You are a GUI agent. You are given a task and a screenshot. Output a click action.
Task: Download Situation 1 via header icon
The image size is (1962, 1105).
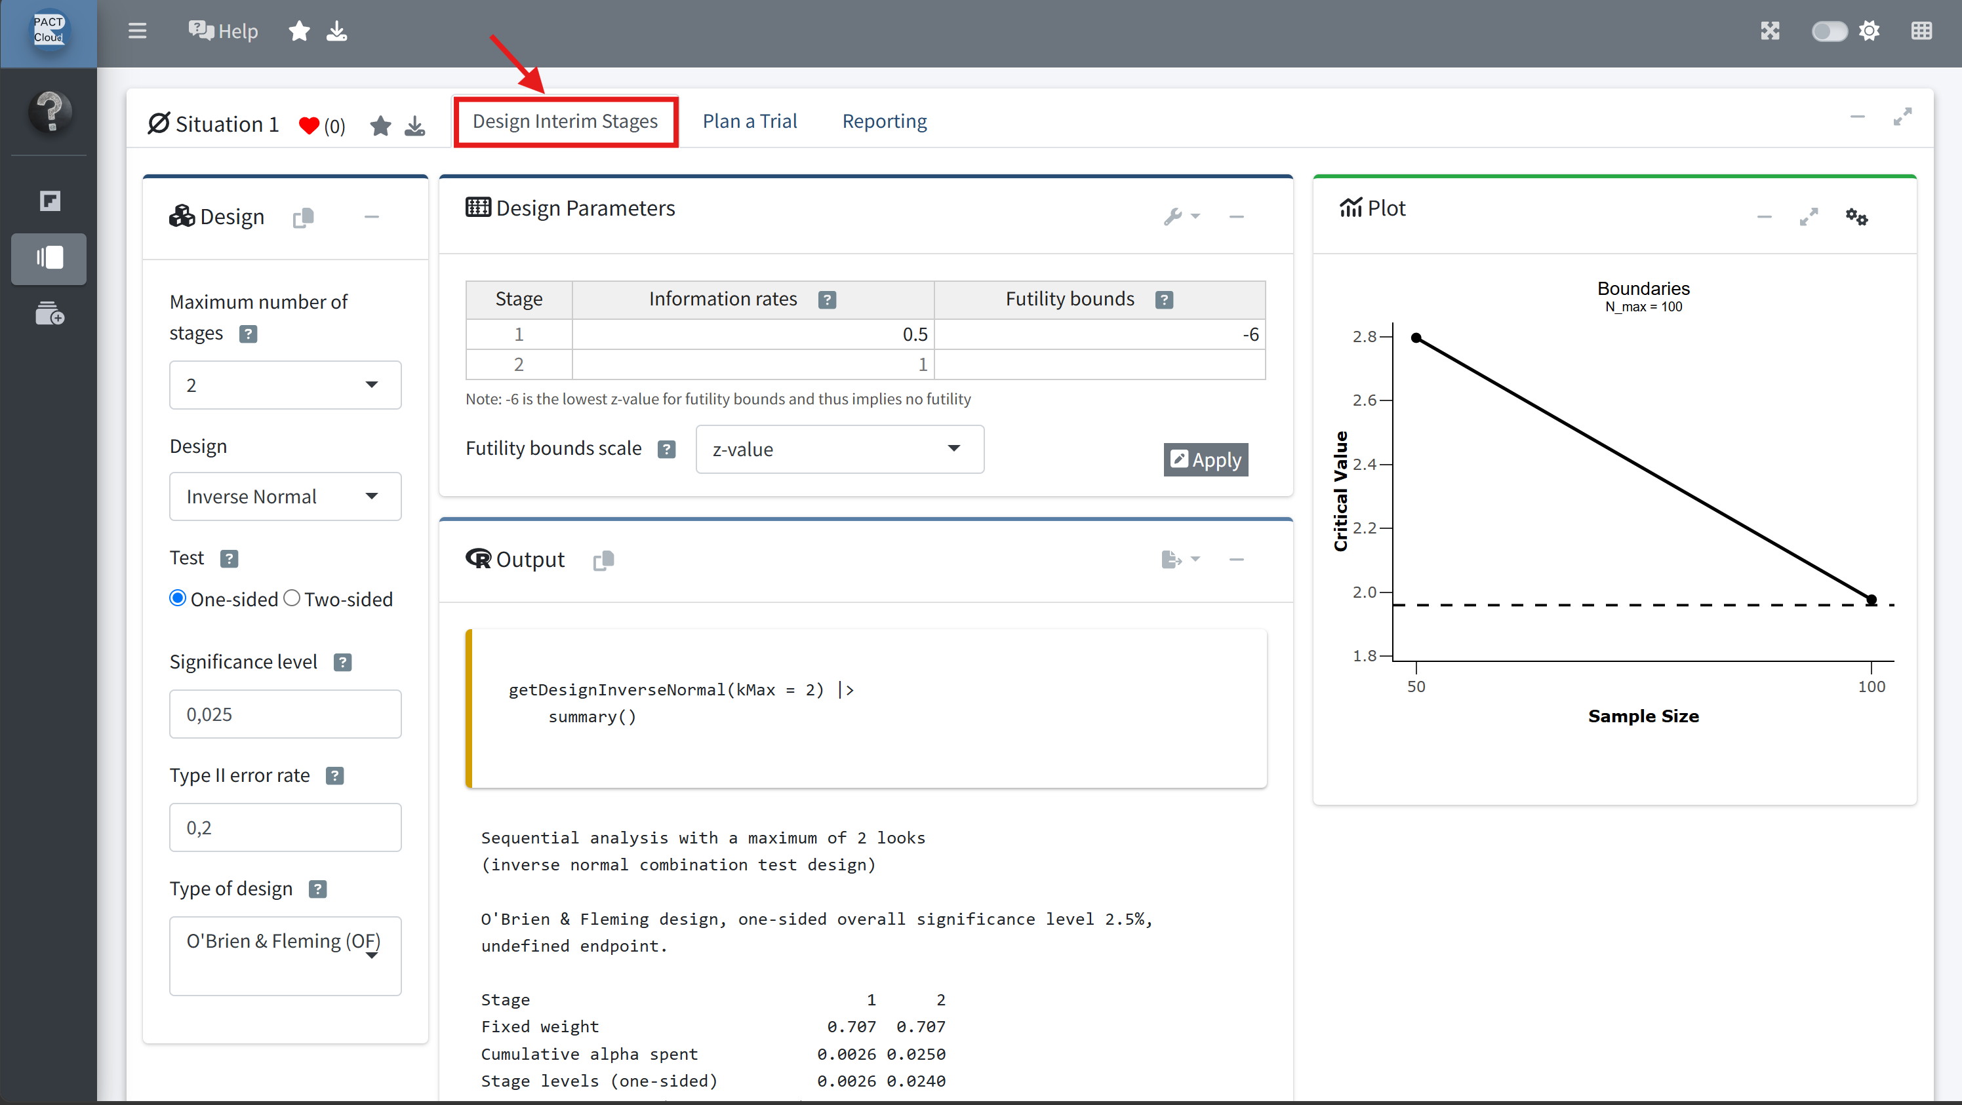[414, 126]
